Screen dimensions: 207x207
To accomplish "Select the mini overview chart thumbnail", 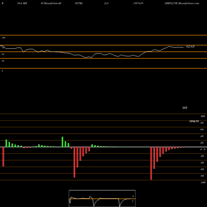I will pyautogui.click(x=102, y=198).
